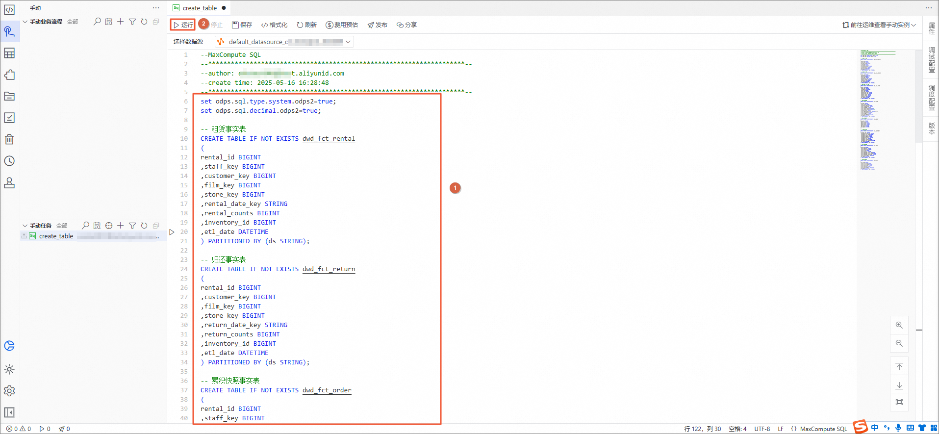Open the table management grid icon in sidebar

[x=9, y=53]
